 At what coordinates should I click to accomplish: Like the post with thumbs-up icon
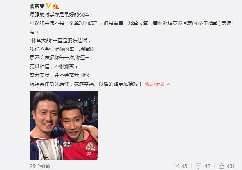coord(221,166)
